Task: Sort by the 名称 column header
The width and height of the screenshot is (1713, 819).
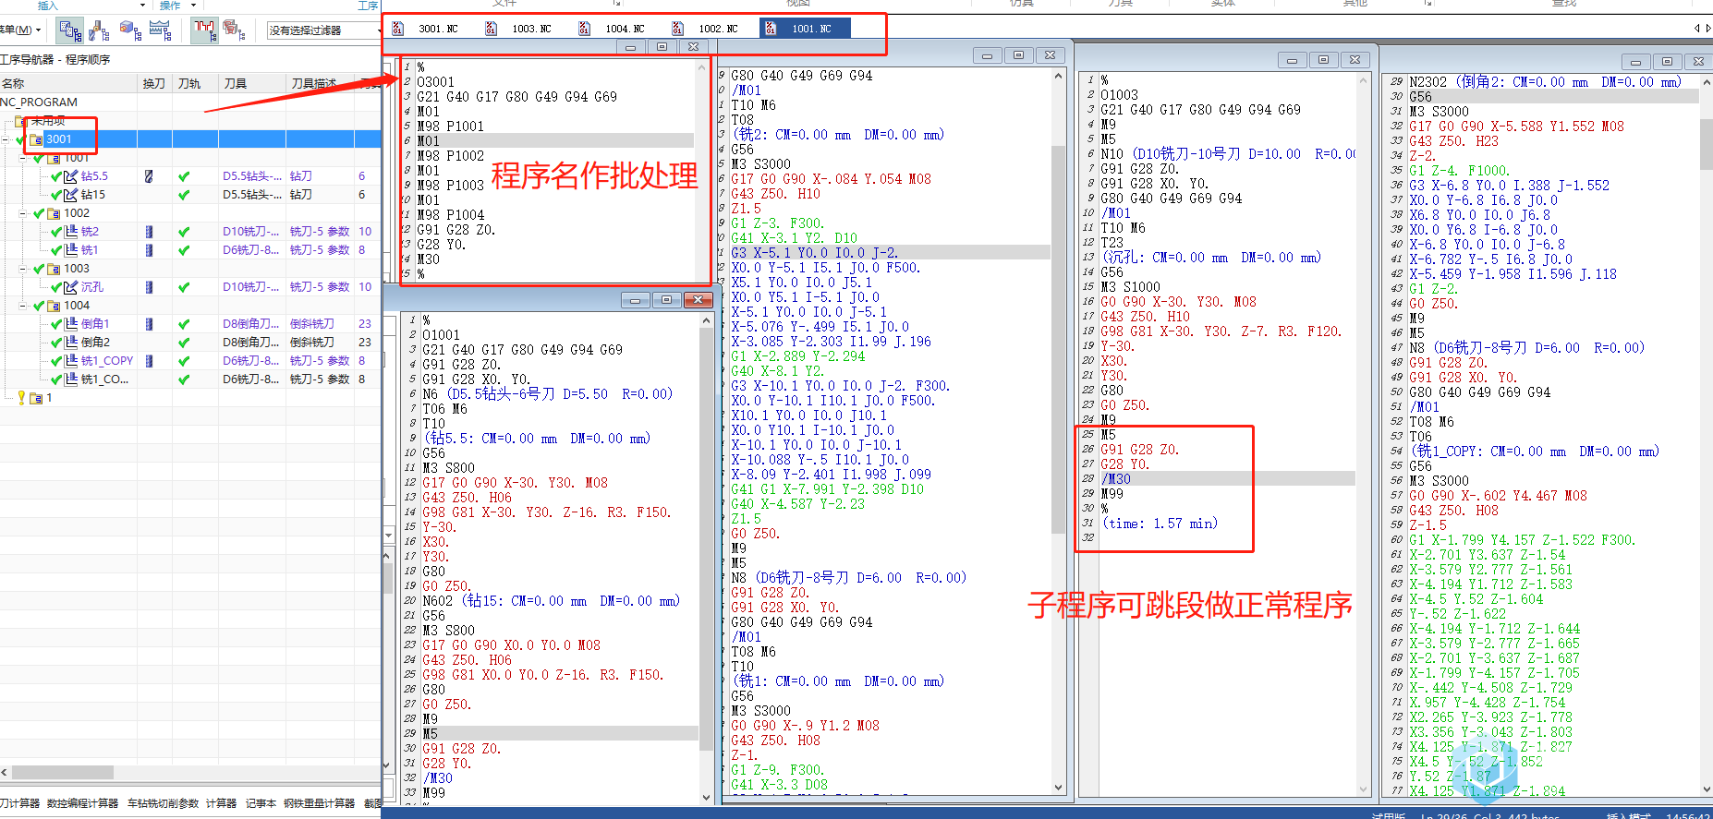Action: [x=68, y=83]
